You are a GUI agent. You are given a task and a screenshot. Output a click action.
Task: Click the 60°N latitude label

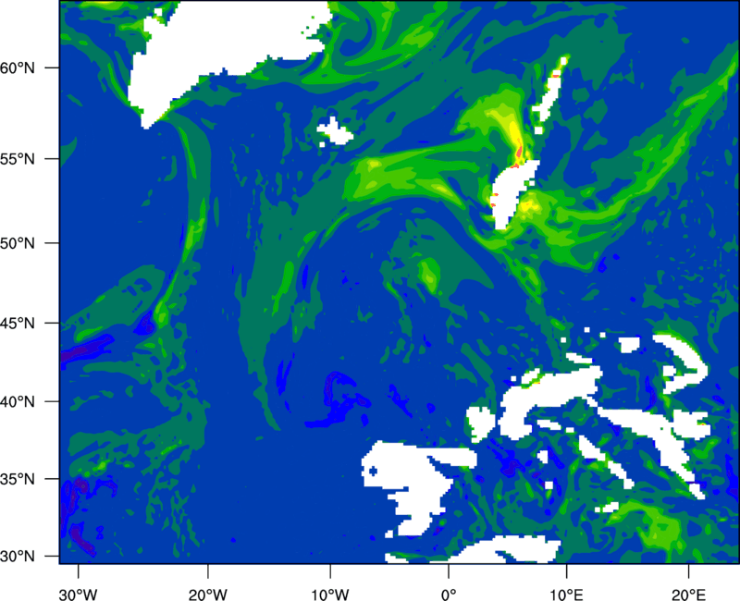click(18, 67)
